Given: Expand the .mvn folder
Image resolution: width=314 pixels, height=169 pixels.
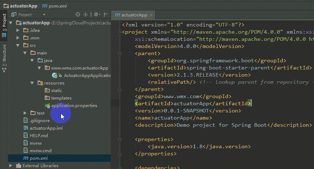Looking at the screenshot, I should click(x=18, y=38).
